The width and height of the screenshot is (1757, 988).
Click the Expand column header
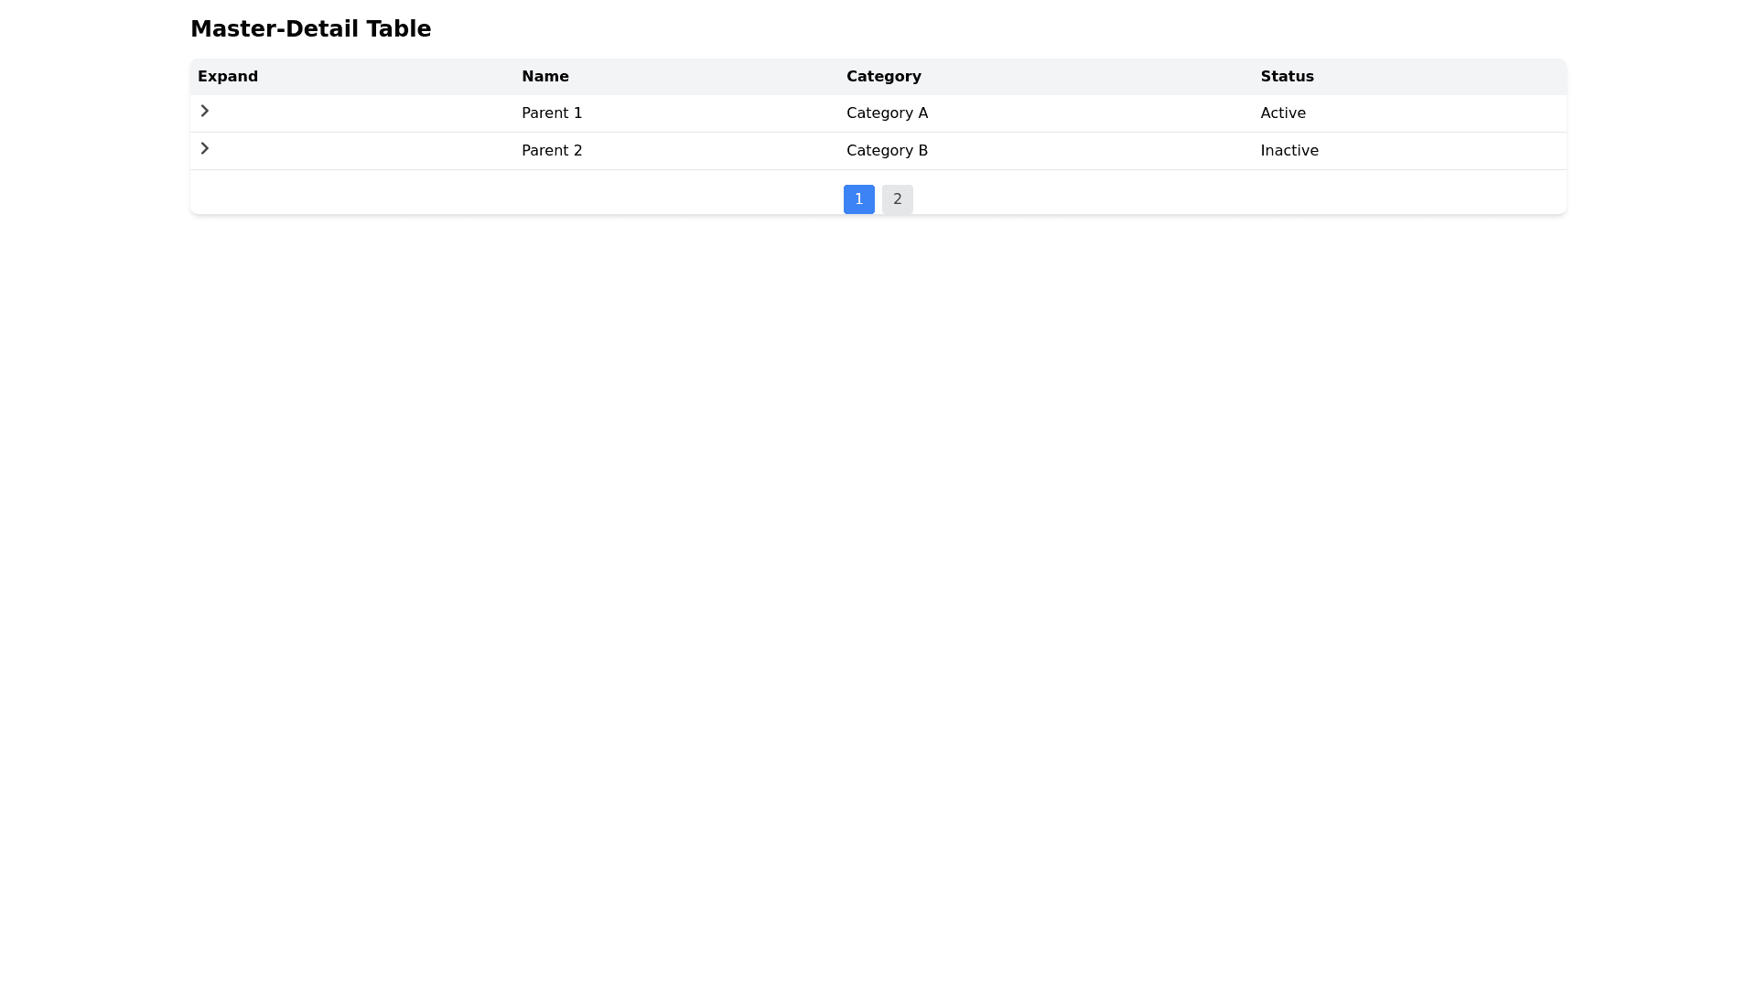pyautogui.click(x=228, y=77)
